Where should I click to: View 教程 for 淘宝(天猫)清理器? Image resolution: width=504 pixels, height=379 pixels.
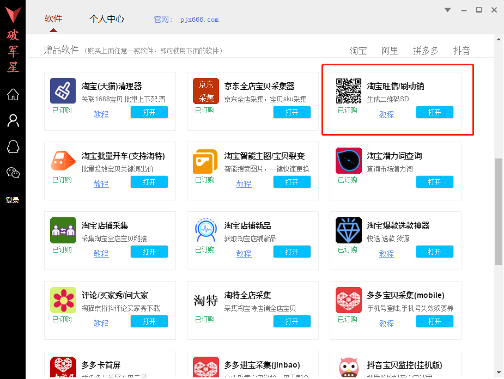tap(101, 114)
